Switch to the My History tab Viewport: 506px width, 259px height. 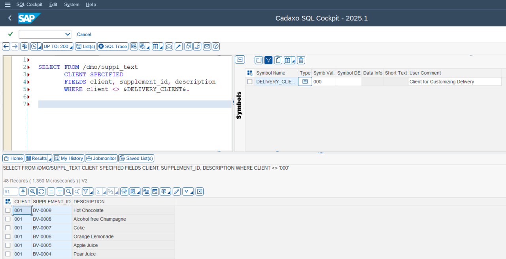tap(68, 158)
